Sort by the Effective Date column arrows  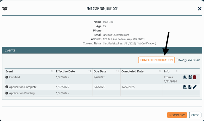coord(90,71)
